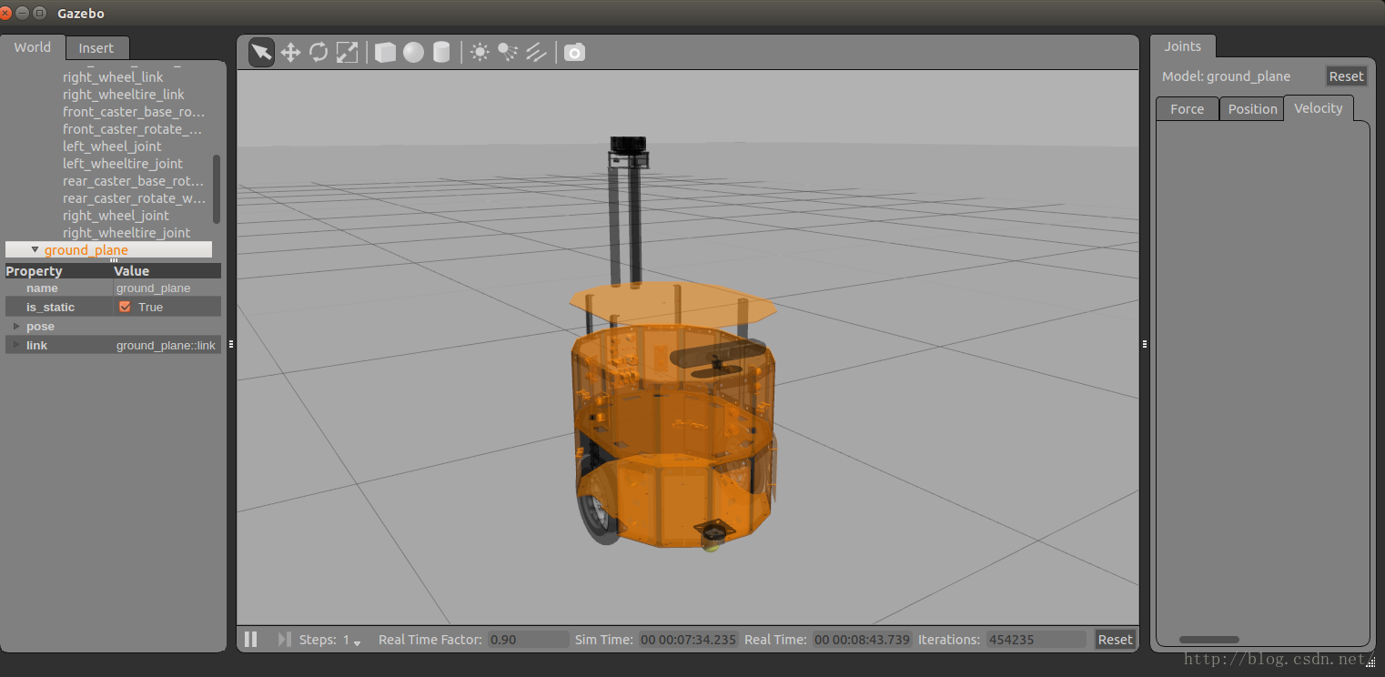Select the arrow selection mode tool

[x=261, y=53]
